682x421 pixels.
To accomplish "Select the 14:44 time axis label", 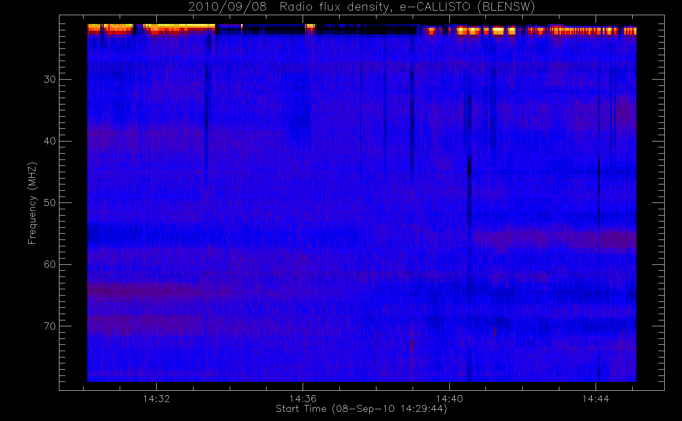I will (596, 399).
